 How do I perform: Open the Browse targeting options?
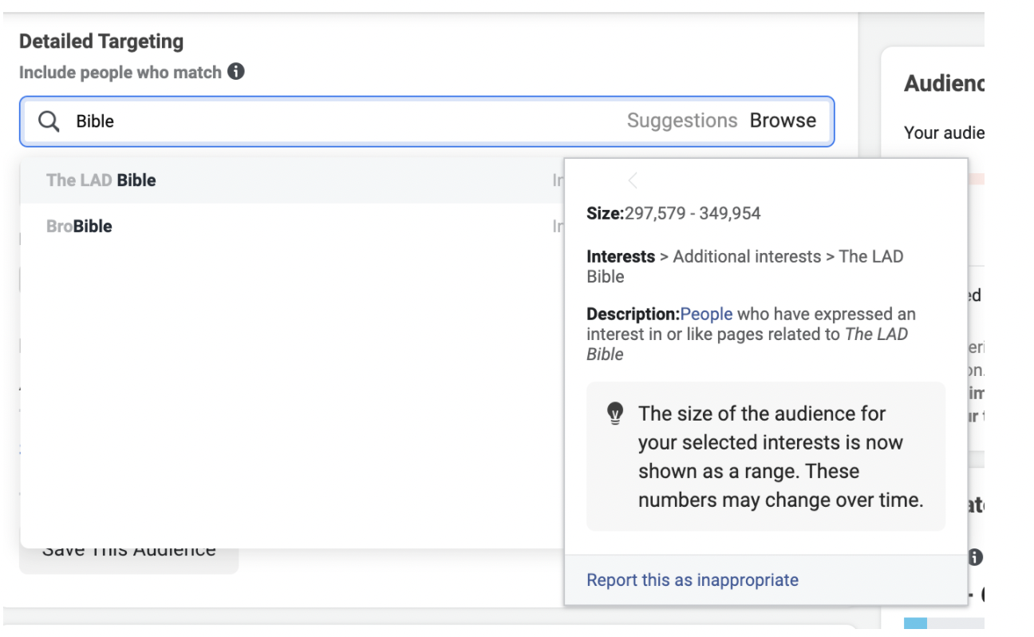pyautogui.click(x=783, y=121)
